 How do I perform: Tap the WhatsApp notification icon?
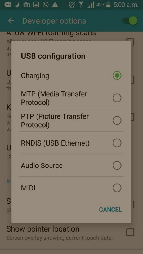[46, 5]
